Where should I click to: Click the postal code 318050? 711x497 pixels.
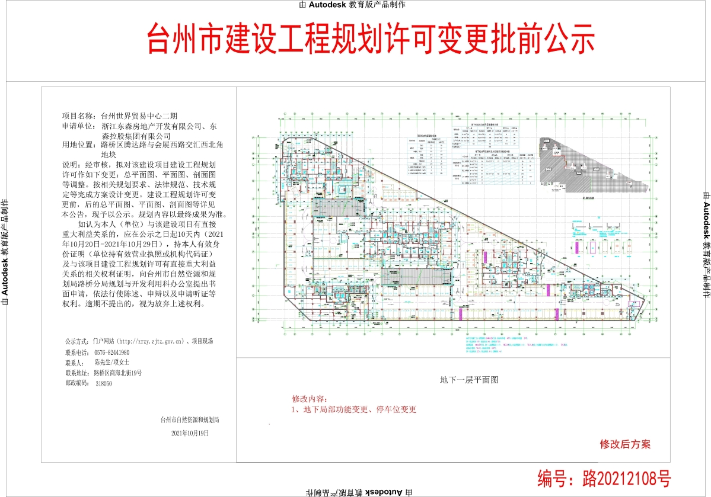click(x=104, y=383)
